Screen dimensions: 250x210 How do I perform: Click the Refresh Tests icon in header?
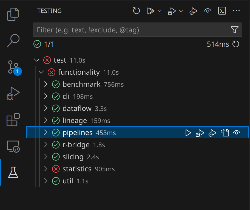click(137, 11)
